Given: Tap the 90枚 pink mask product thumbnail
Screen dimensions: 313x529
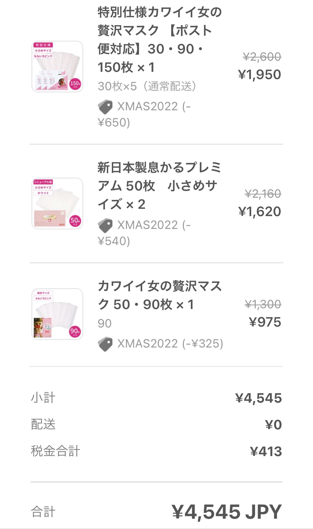Looking at the screenshot, I should pos(57,314).
